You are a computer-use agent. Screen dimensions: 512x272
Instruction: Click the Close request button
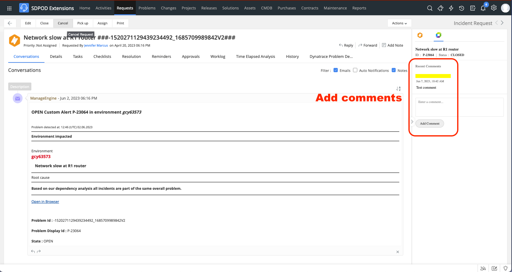44,23
